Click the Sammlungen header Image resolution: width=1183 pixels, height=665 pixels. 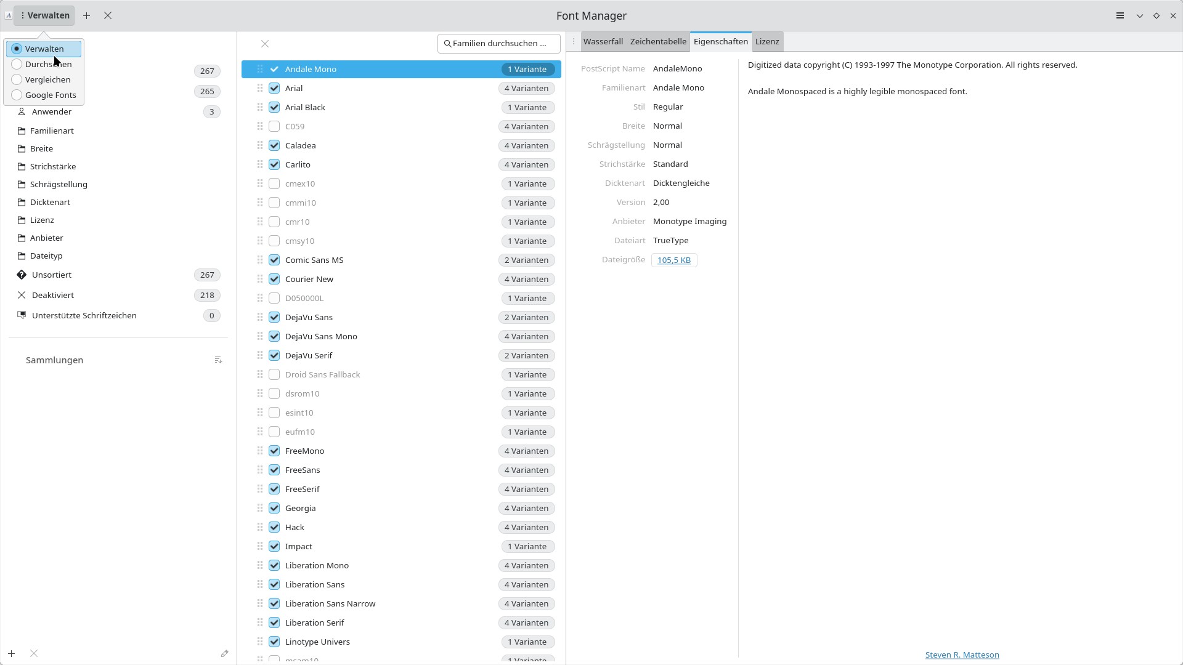54,360
